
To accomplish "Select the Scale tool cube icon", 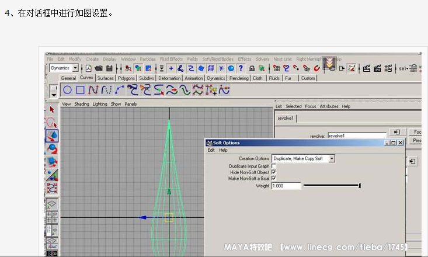I will pos(52,162).
